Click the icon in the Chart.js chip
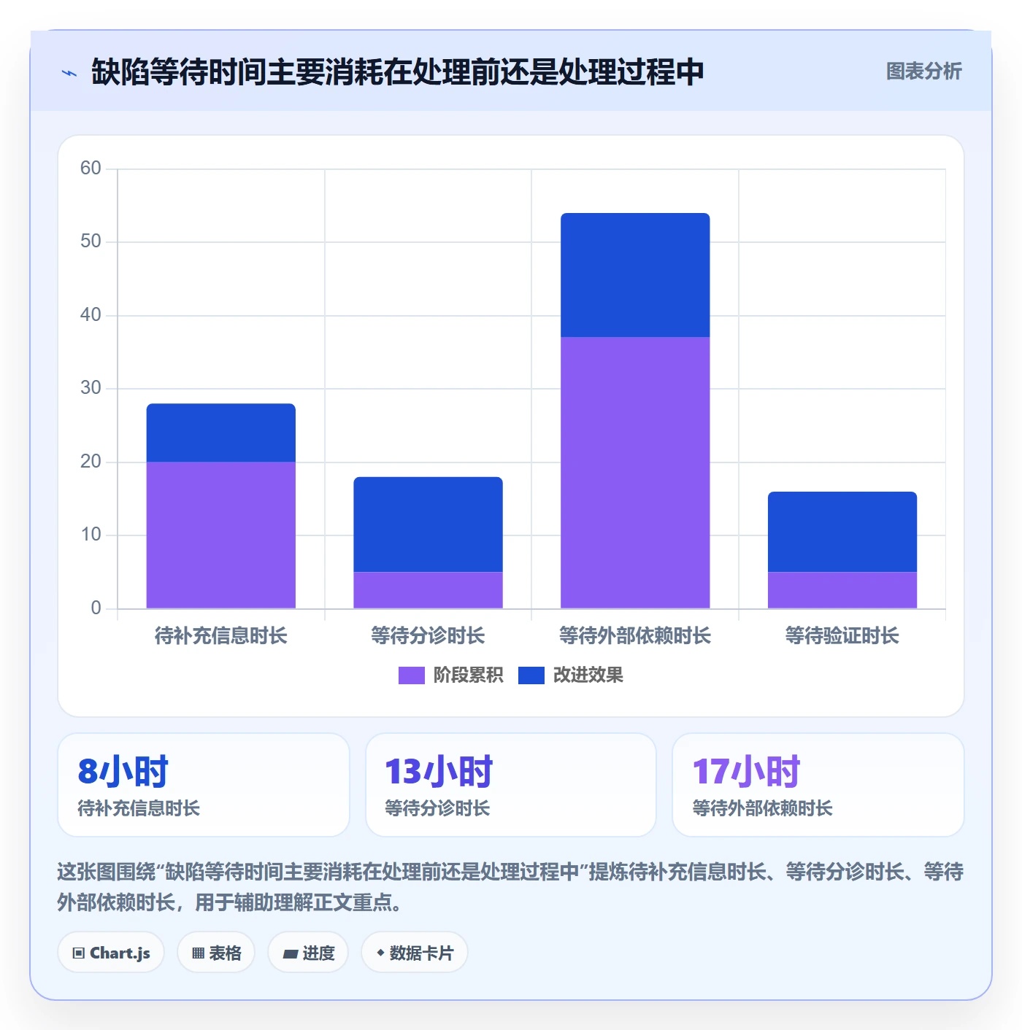Viewport: 1022px width, 1030px height. tap(79, 953)
